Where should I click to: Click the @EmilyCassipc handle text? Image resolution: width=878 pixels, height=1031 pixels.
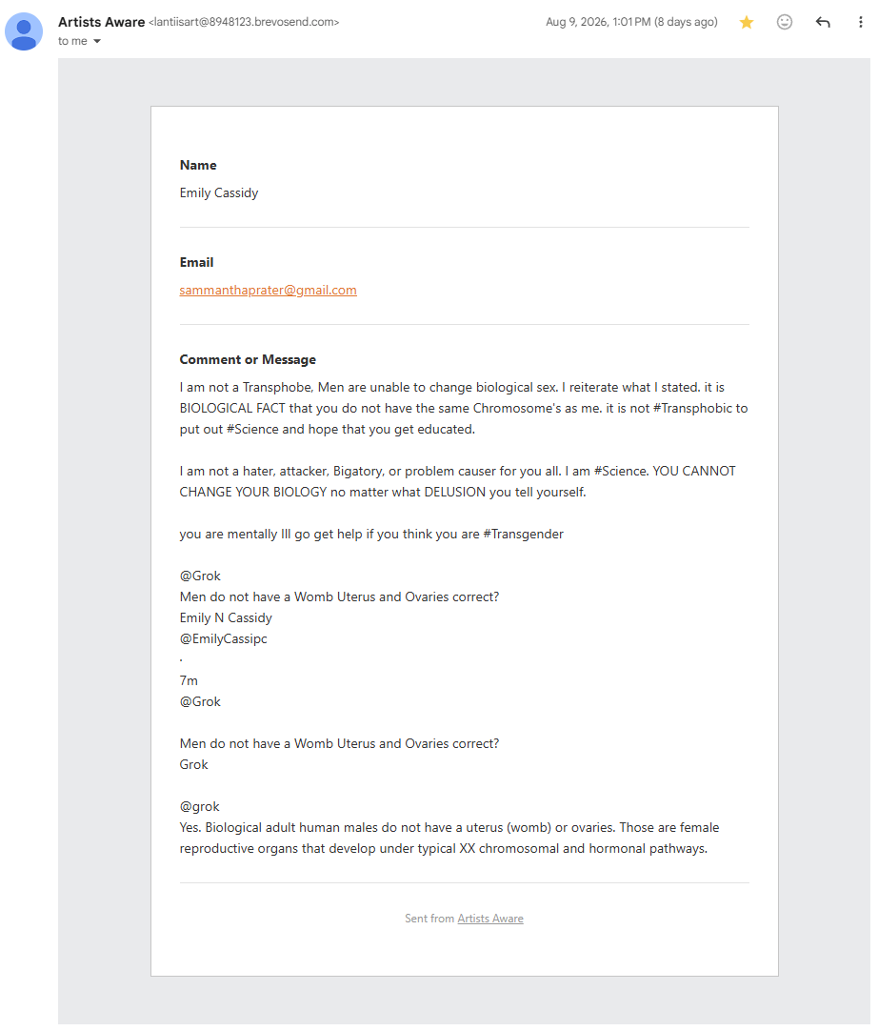pos(224,638)
